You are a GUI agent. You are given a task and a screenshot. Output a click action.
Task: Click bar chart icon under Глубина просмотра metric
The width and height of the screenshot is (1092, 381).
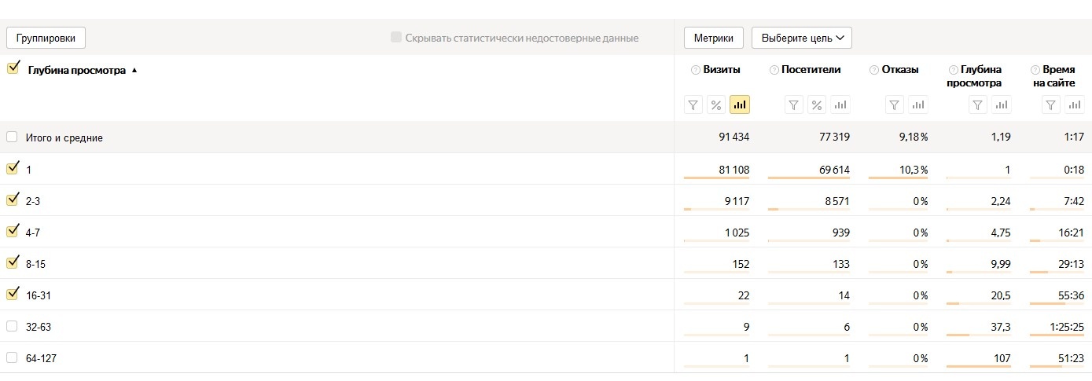pyautogui.click(x=1002, y=105)
